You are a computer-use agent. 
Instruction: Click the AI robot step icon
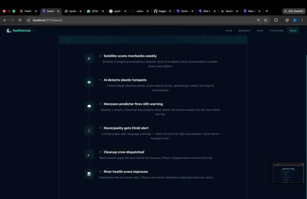click(x=89, y=82)
